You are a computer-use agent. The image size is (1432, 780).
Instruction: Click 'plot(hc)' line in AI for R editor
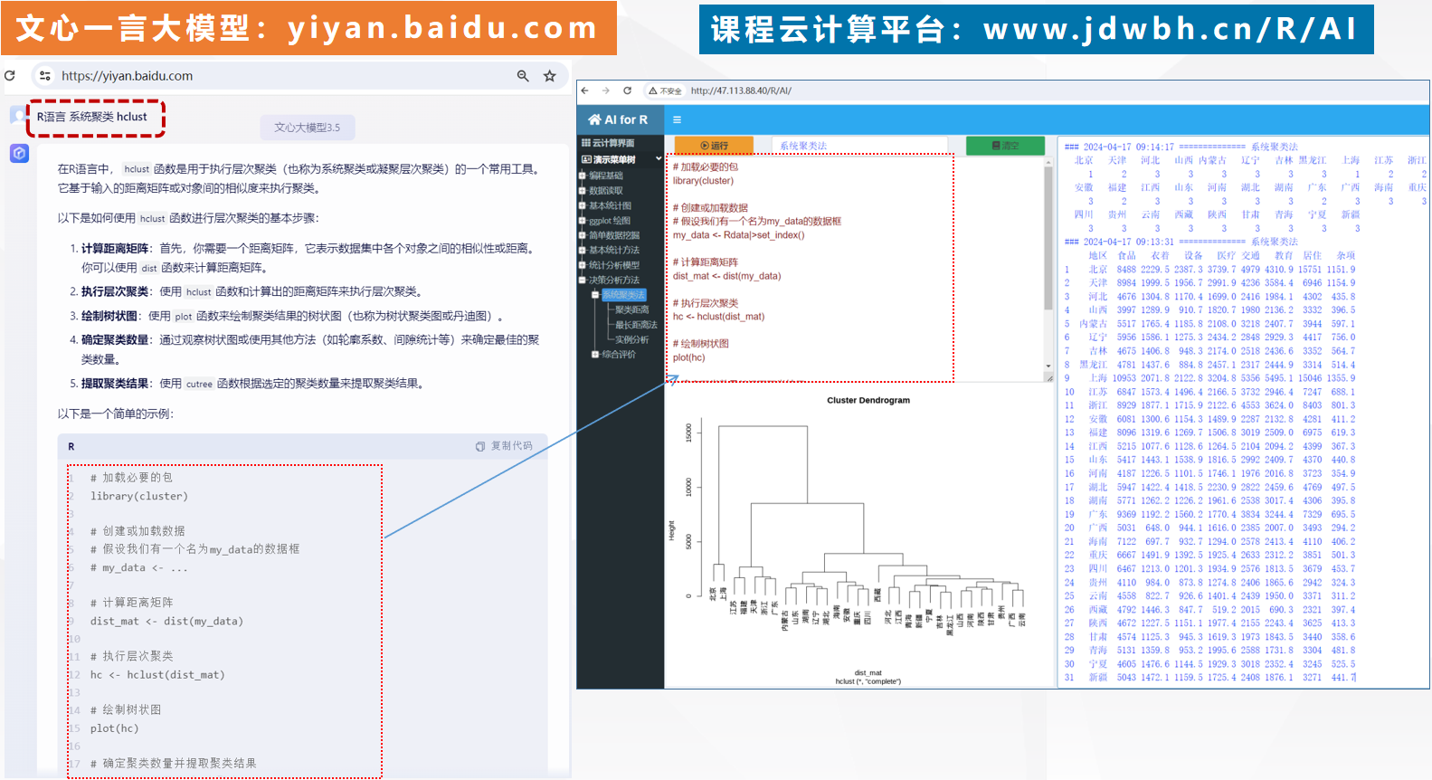tap(689, 357)
